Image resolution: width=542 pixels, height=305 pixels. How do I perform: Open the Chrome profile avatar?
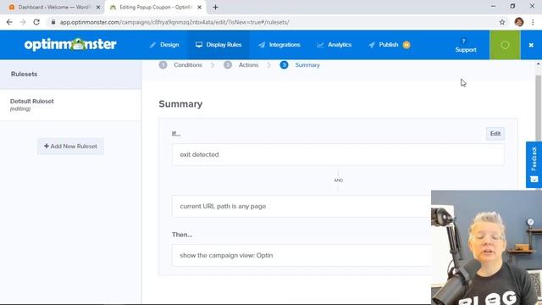519,22
